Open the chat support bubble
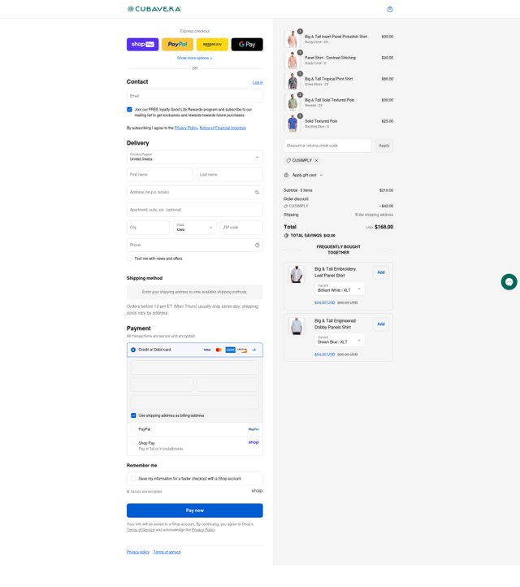 [x=509, y=282]
